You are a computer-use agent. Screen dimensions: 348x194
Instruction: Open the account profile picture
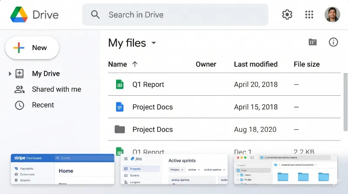click(x=332, y=15)
